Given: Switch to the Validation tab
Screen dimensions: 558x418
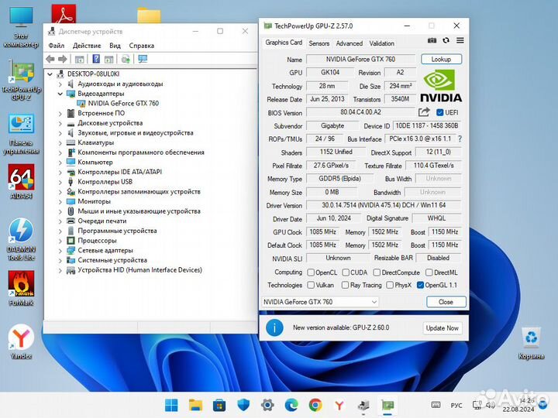Looking at the screenshot, I should click(x=381, y=43).
